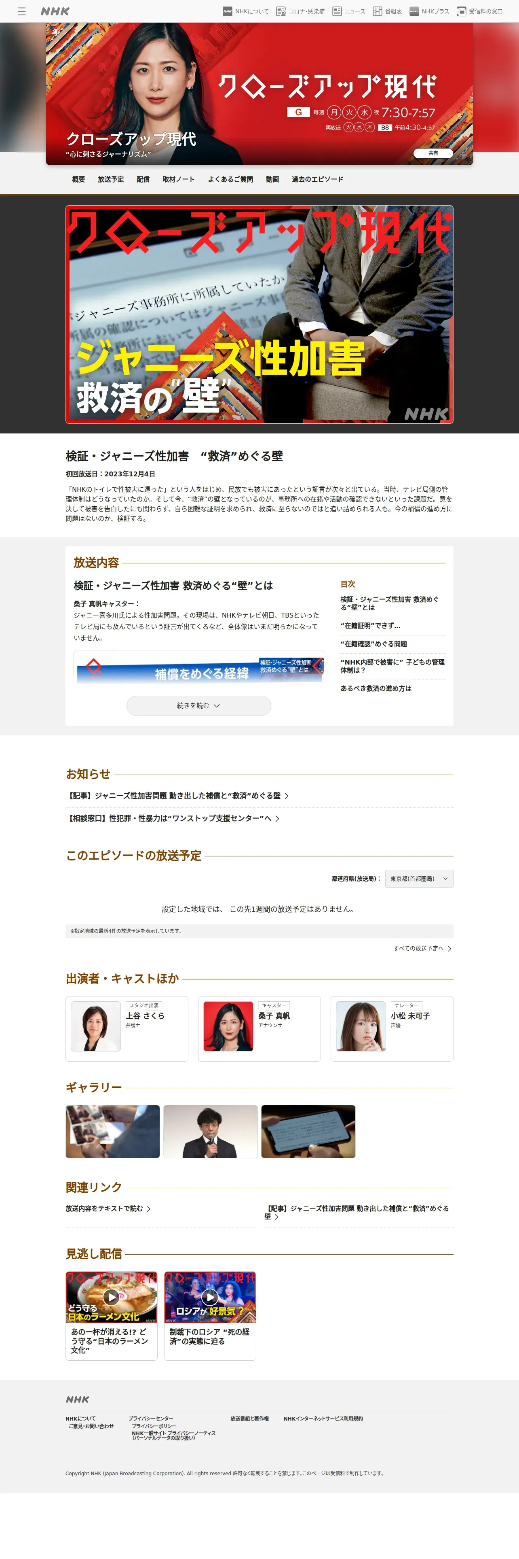Open 放送内容をテキストで読む link
The image size is (519, 1559).
point(108,1209)
